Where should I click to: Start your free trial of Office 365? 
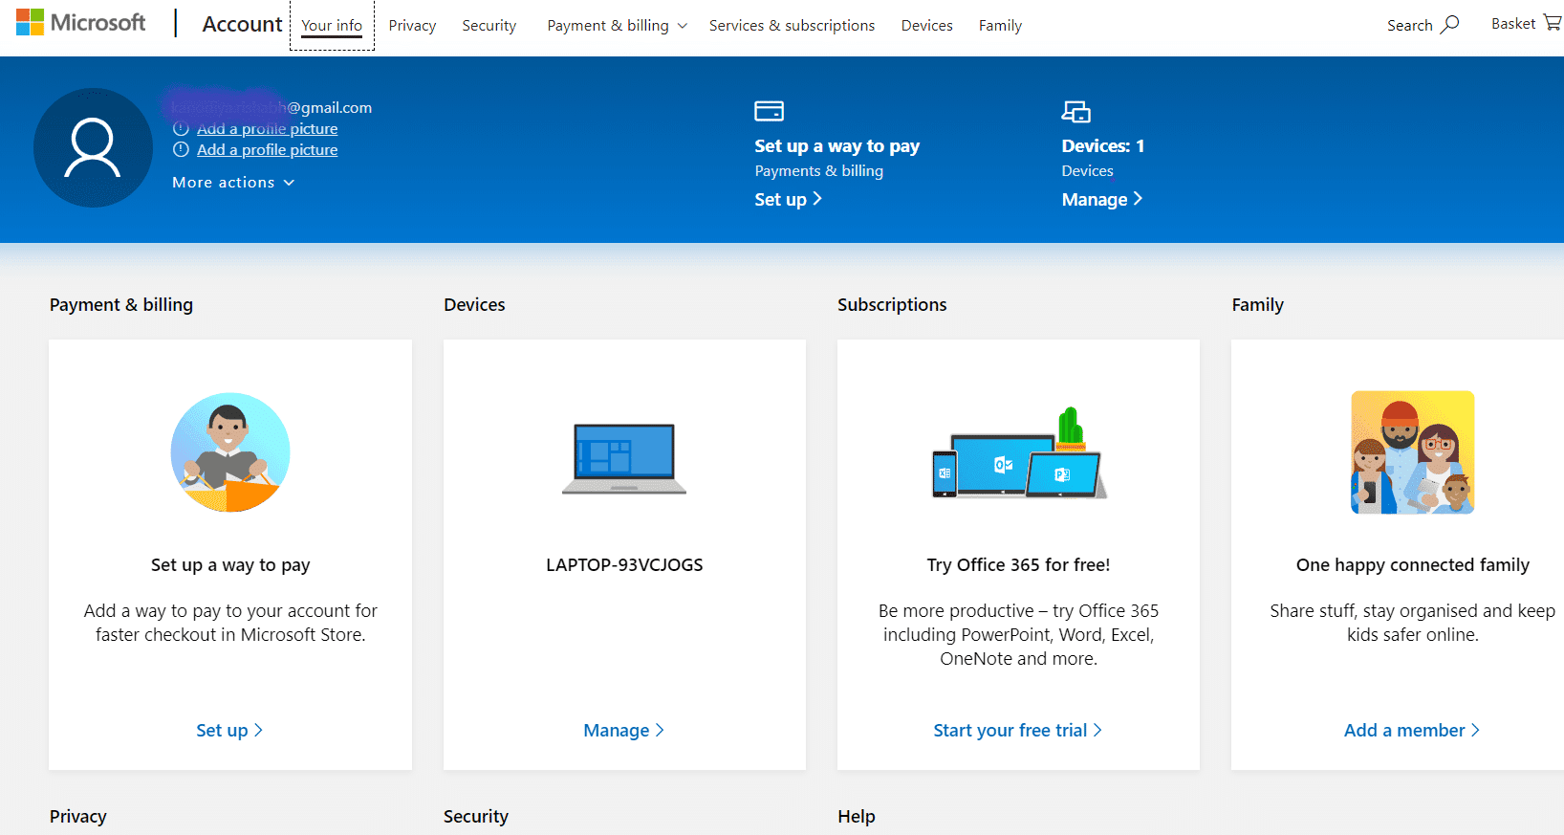(1018, 730)
